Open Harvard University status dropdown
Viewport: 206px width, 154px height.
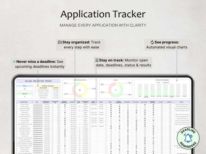[x=90, y=107]
